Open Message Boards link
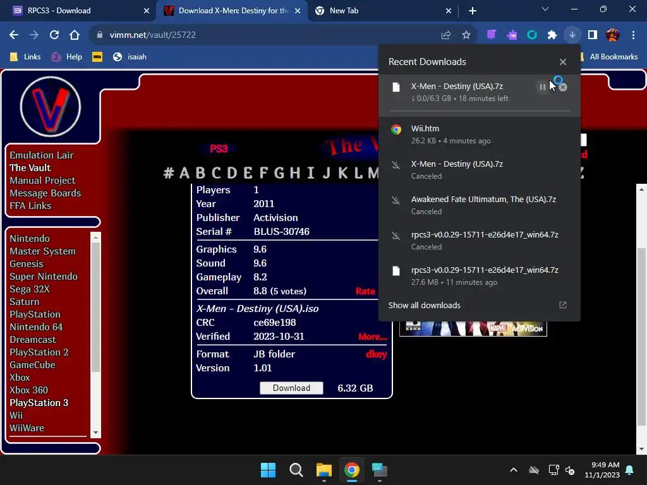Image resolution: width=647 pixels, height=485 pixels. tap(45, 193)
